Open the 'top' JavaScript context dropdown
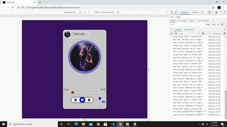Image resolution: width=227 pixels, height=127 pixels. pos(189,34)
